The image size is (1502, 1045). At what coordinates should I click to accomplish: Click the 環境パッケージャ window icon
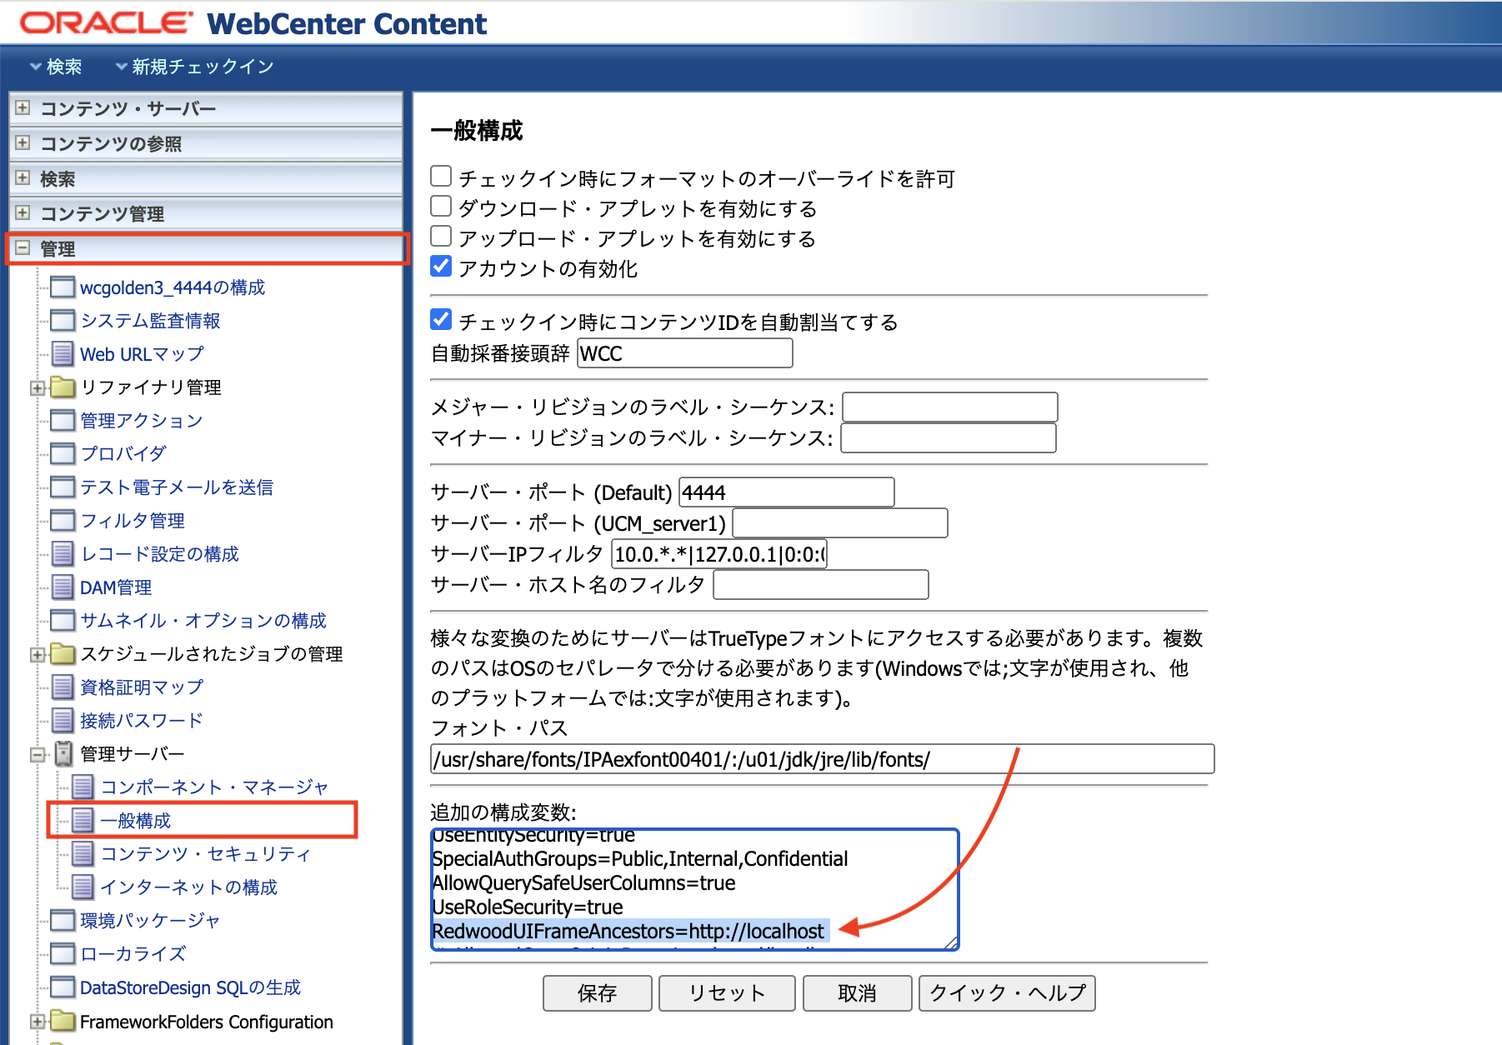tap(63, 921)
